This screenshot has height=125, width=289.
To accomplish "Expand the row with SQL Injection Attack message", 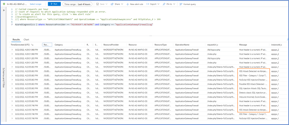I will coord(12,89).
